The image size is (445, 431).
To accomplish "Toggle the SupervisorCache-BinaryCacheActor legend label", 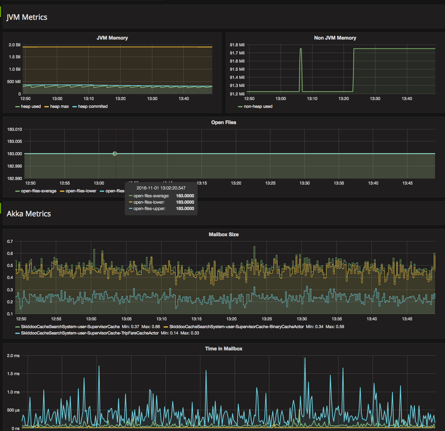I will click(236, 327).
